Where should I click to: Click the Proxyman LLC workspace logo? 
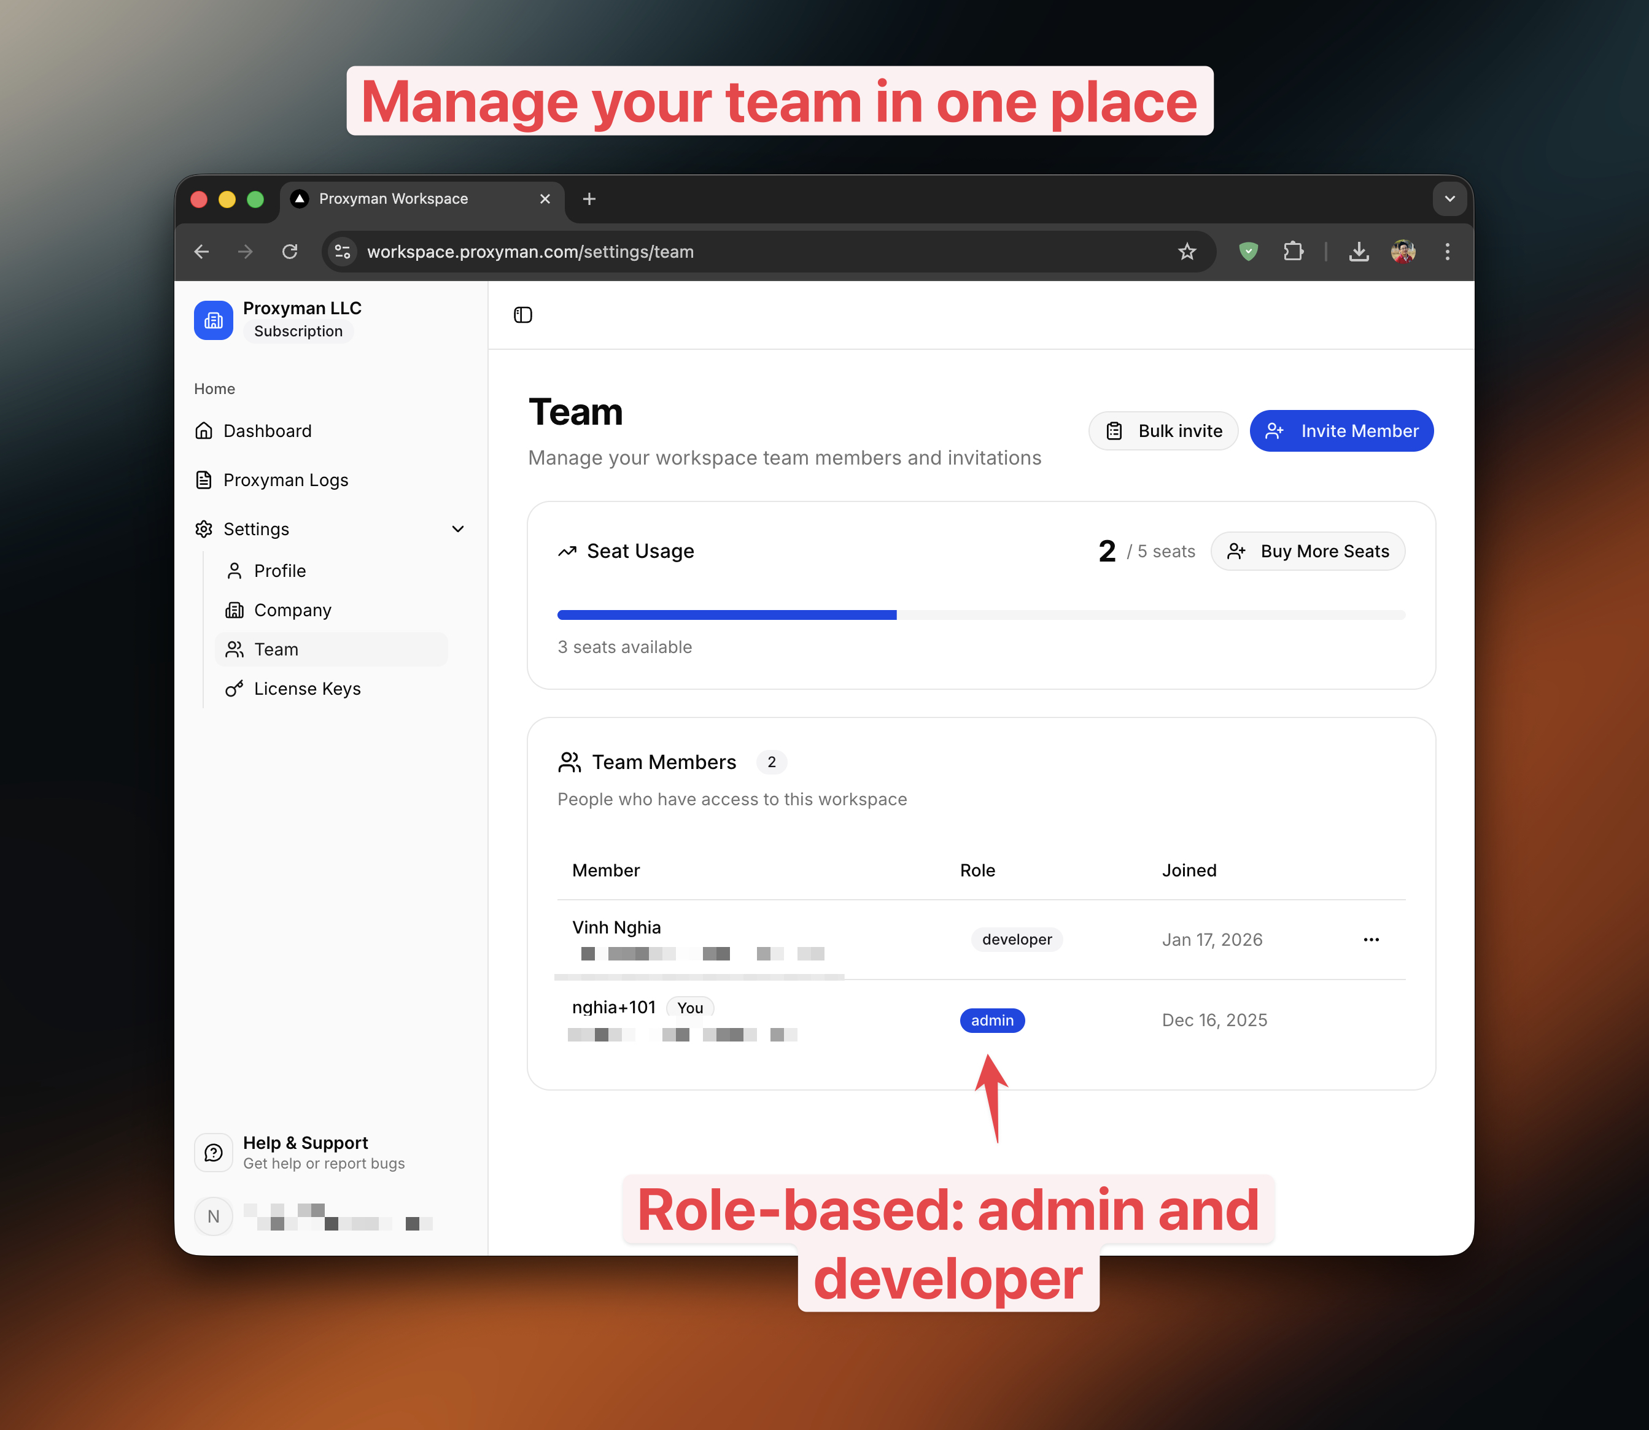pyautogui.click(x=213, y=319)
